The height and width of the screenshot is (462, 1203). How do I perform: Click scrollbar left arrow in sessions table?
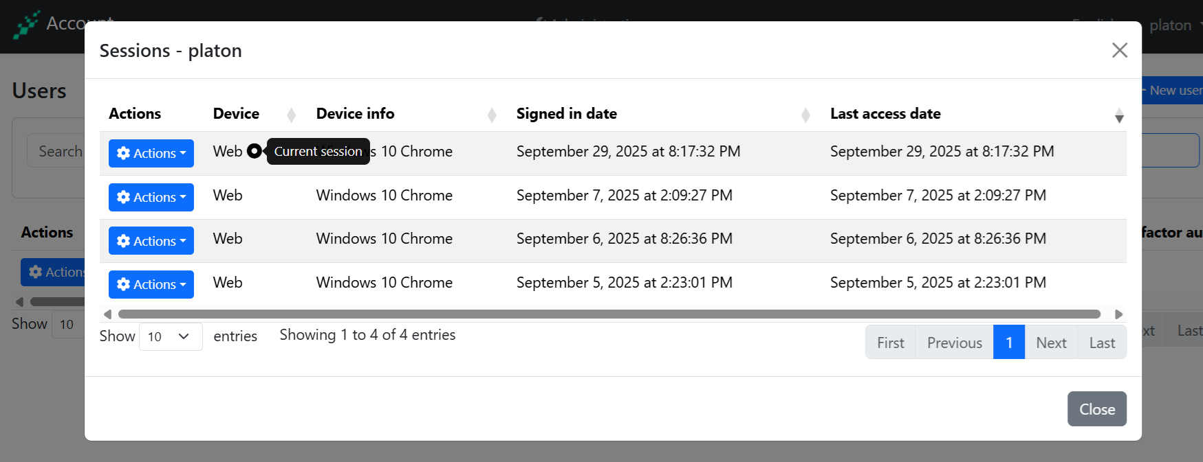(x=107, y=314)
